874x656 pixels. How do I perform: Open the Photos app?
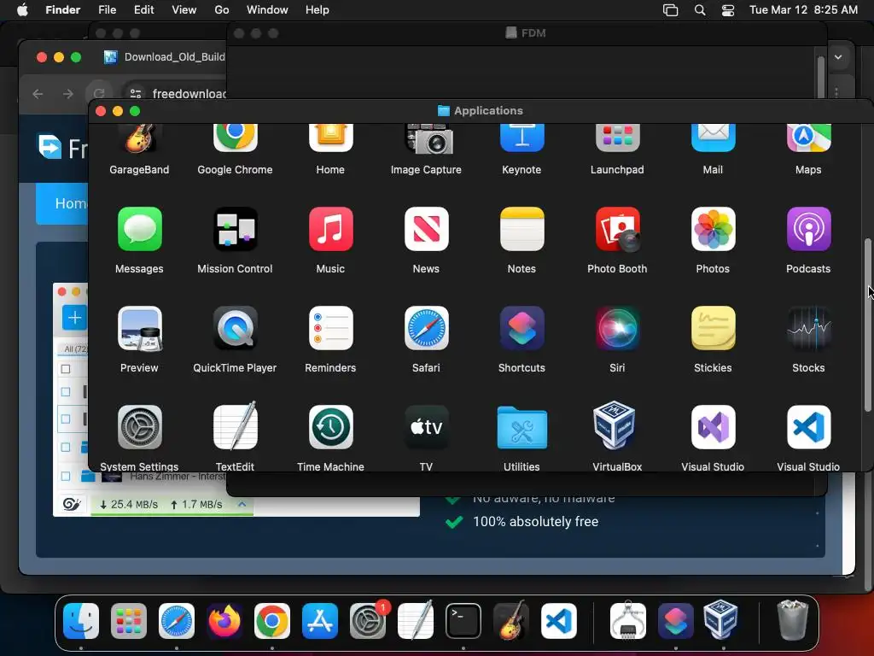pos(713,229)
